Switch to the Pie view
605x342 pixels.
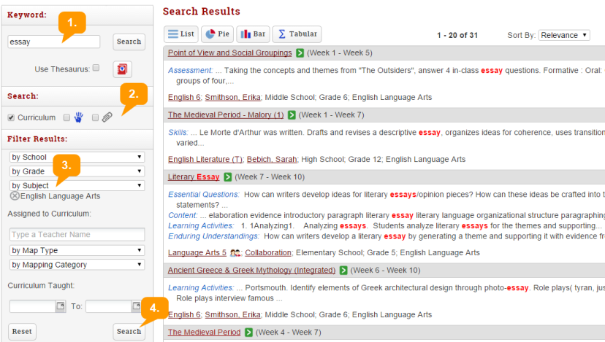pyautogui.click(x=217, y=34)
